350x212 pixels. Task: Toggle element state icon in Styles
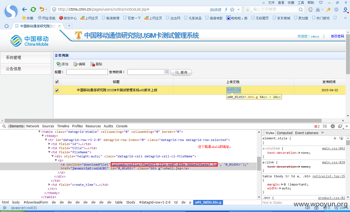(341, 138)
